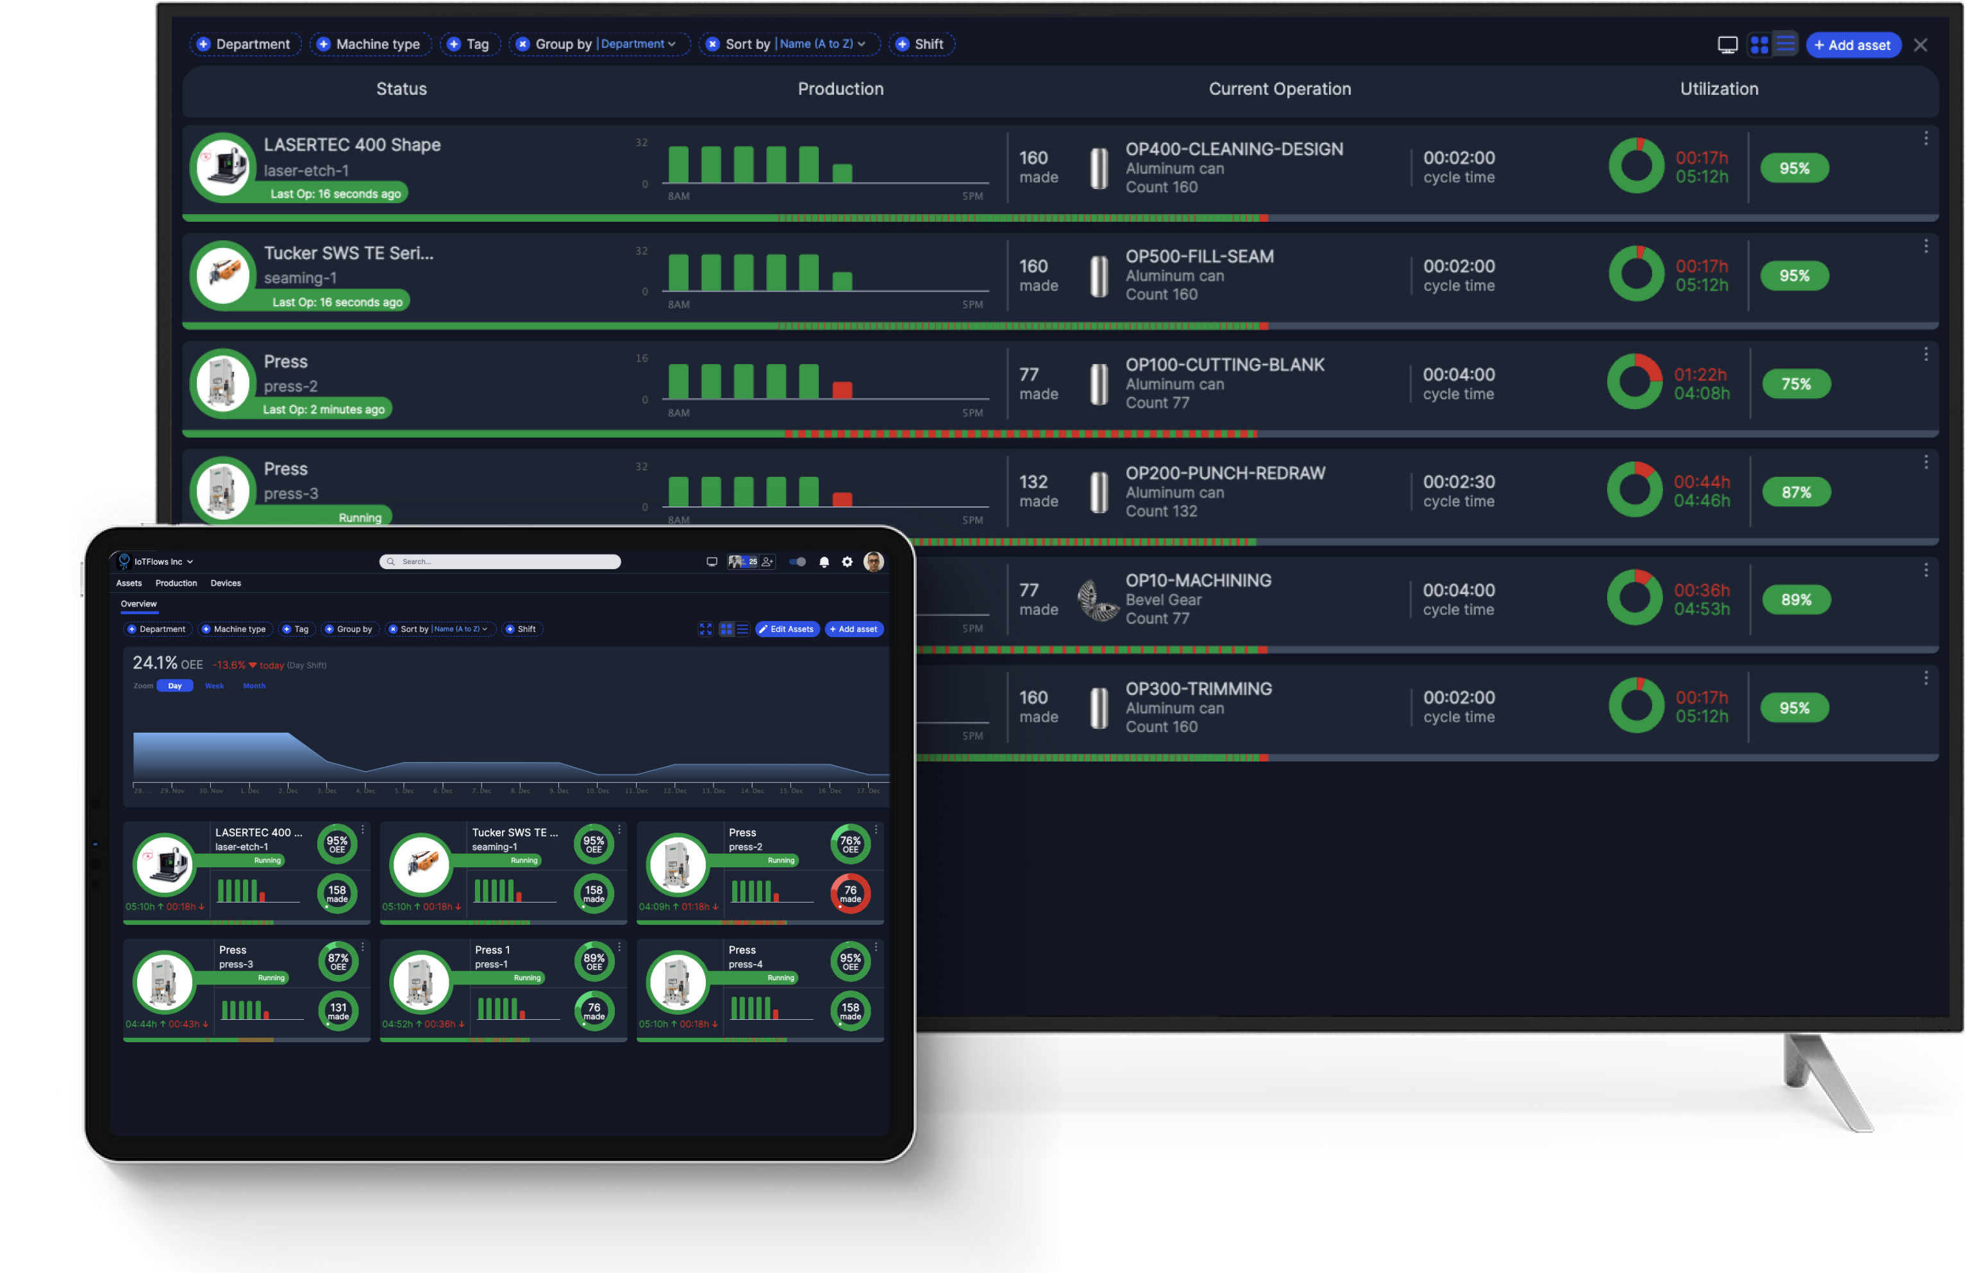The height and width of the screenshot is (1273, 1965).
Task: Switch the TV dashboard to grid view
Action: point(1759,45)
